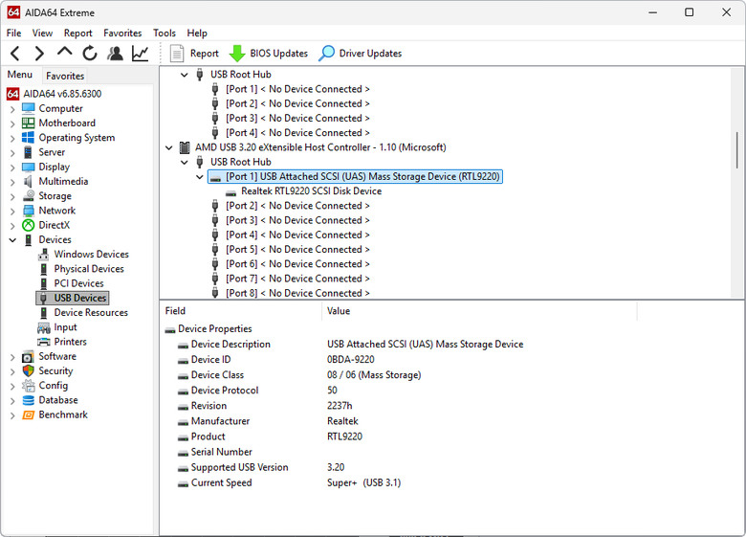This screenshot has height=537, width=746.
Task: Open the graph chart toolbar icon
Action: [140, 54]
